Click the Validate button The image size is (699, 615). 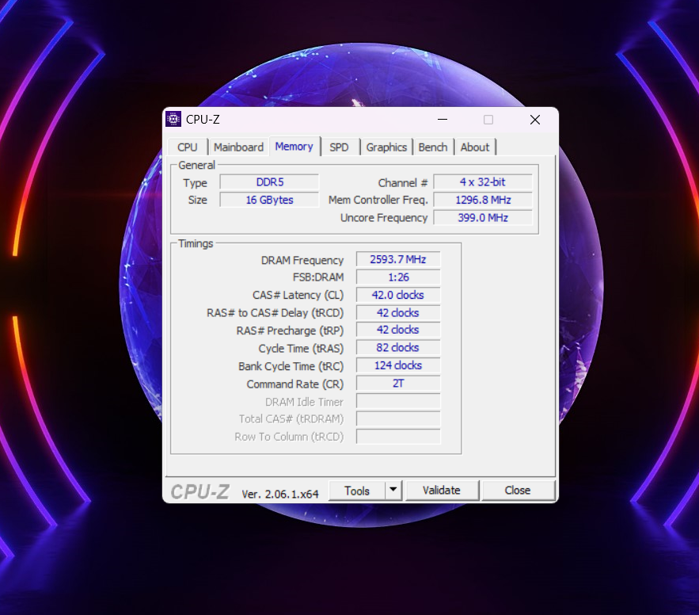[x=442, y=491]
